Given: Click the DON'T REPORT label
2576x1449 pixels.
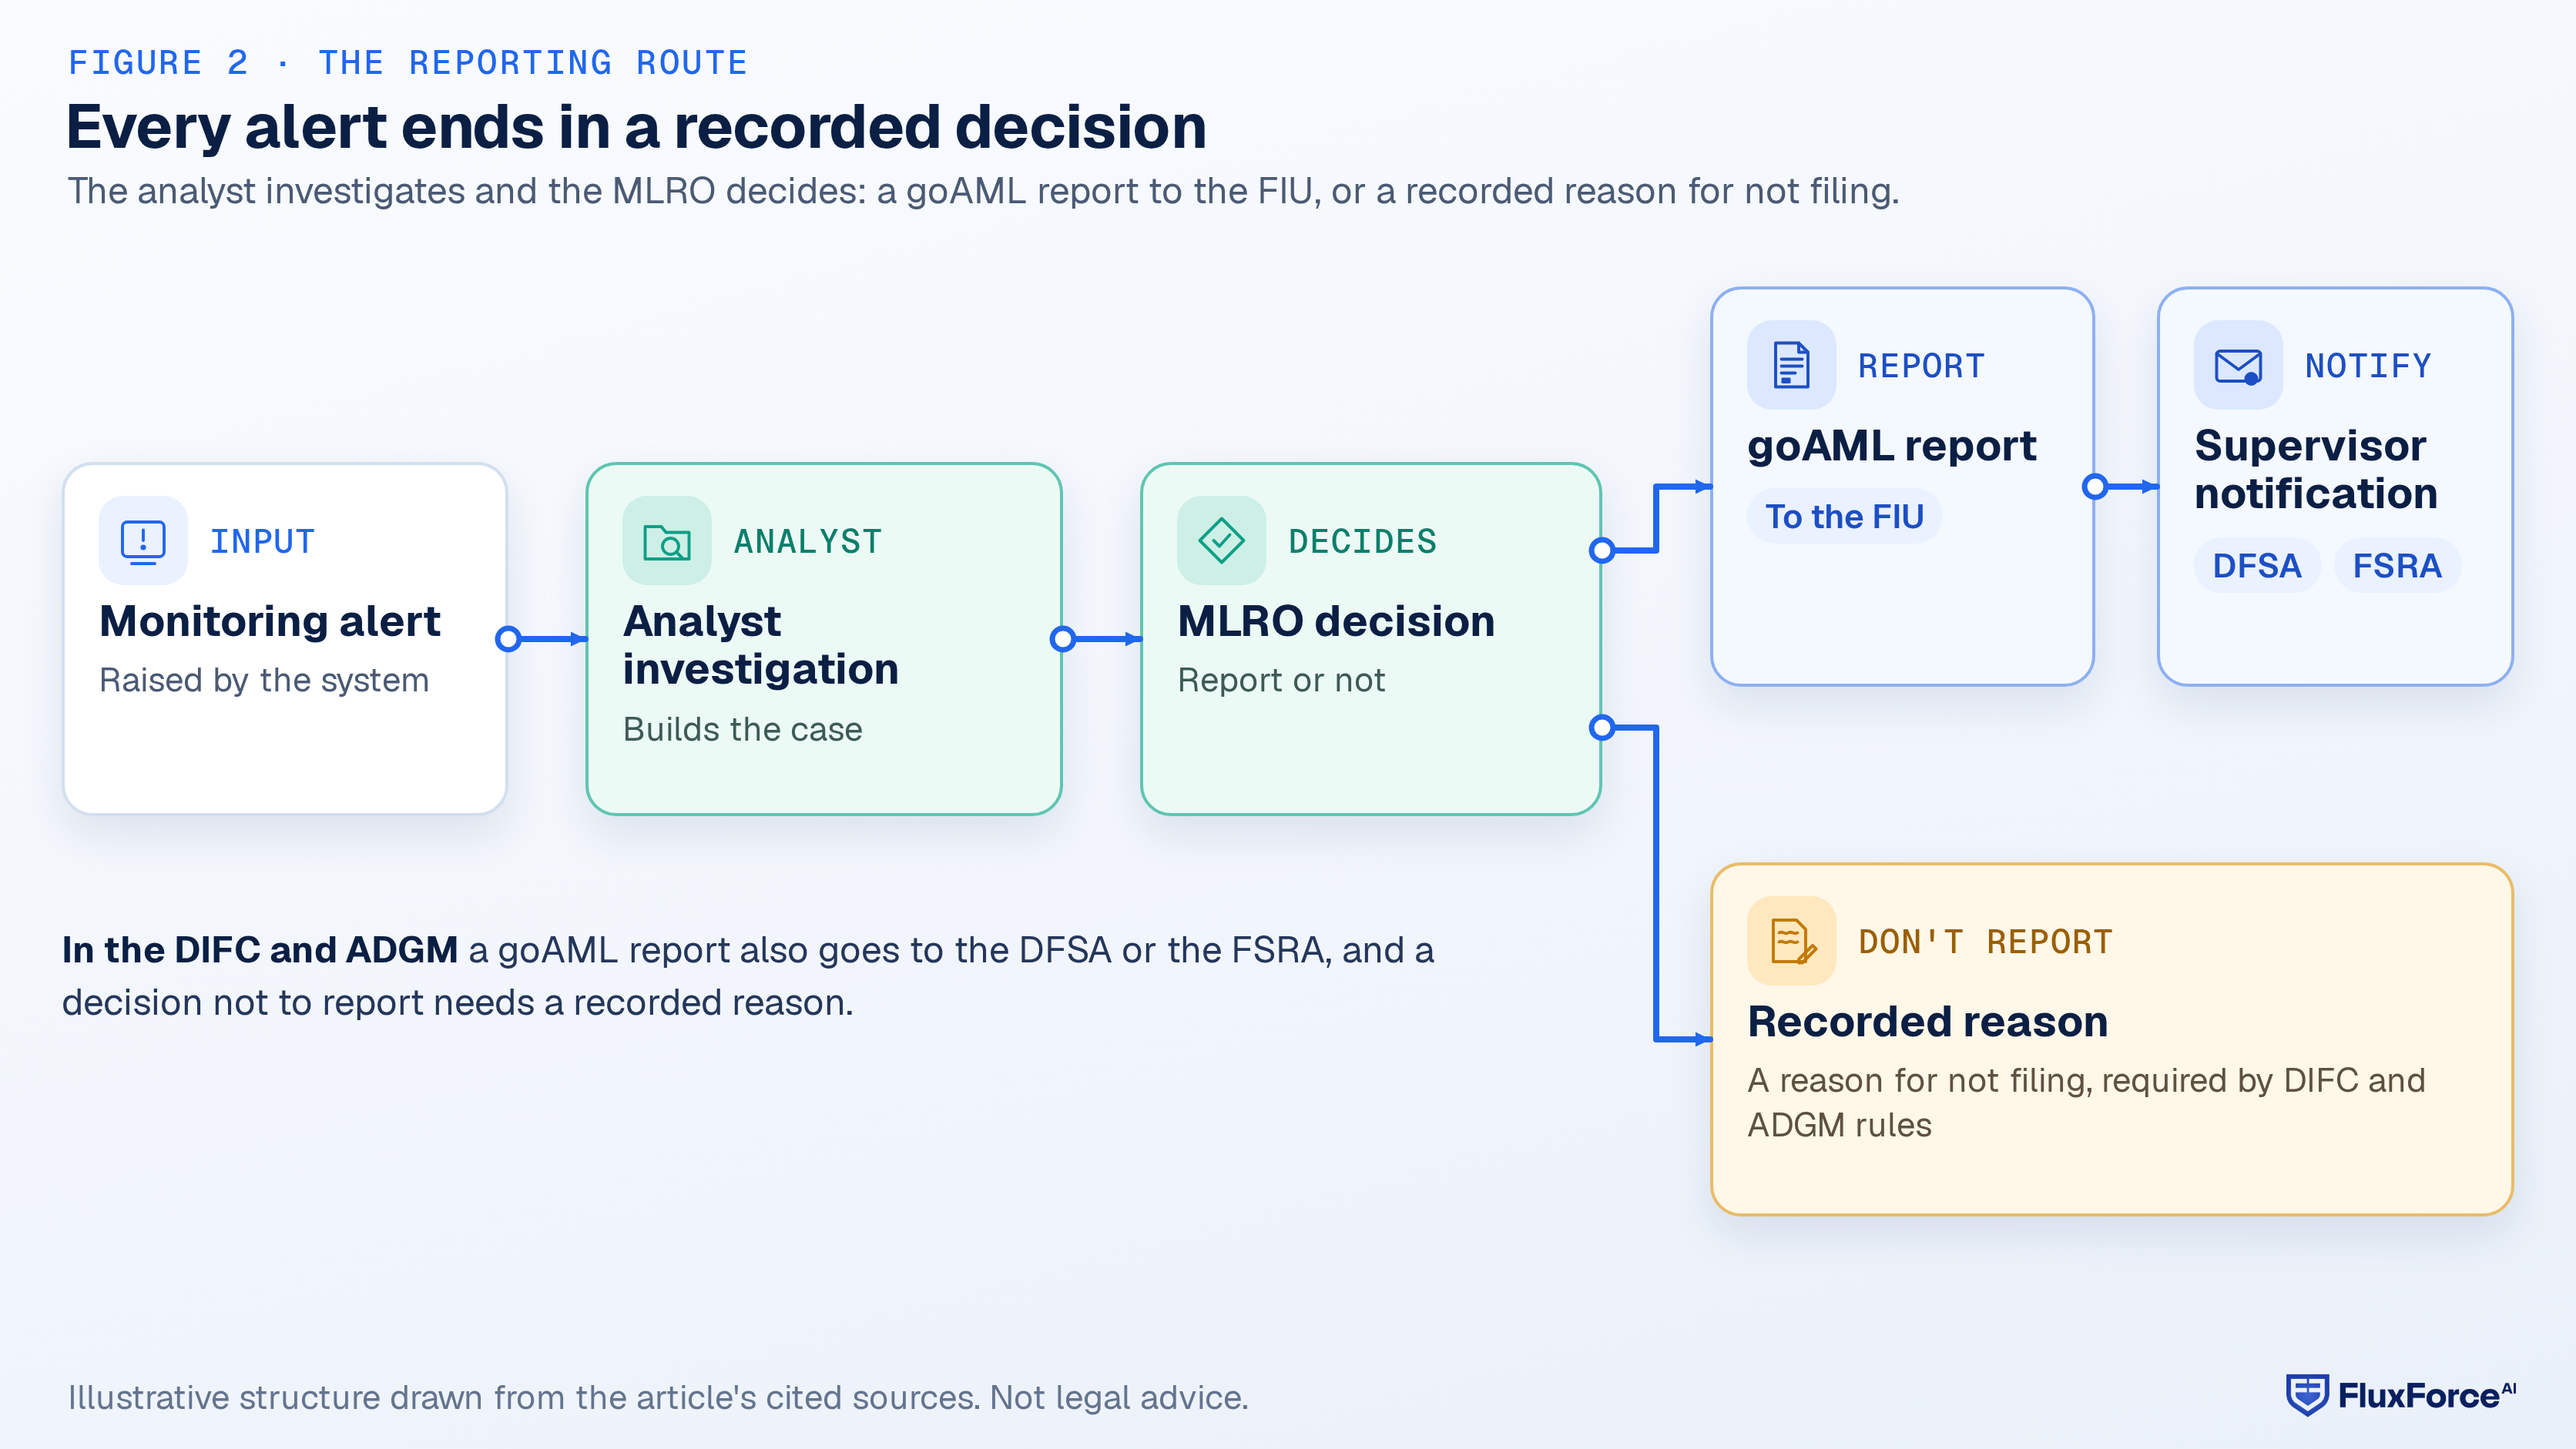Looking at the screenshot, I should click(1985, 942).
